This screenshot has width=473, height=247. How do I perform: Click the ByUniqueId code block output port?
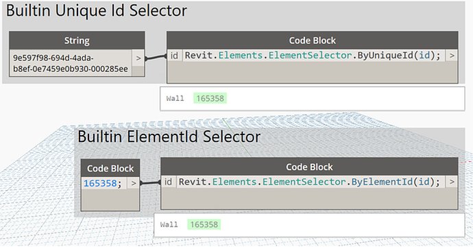pyautogui.click(x=452, y=56)
